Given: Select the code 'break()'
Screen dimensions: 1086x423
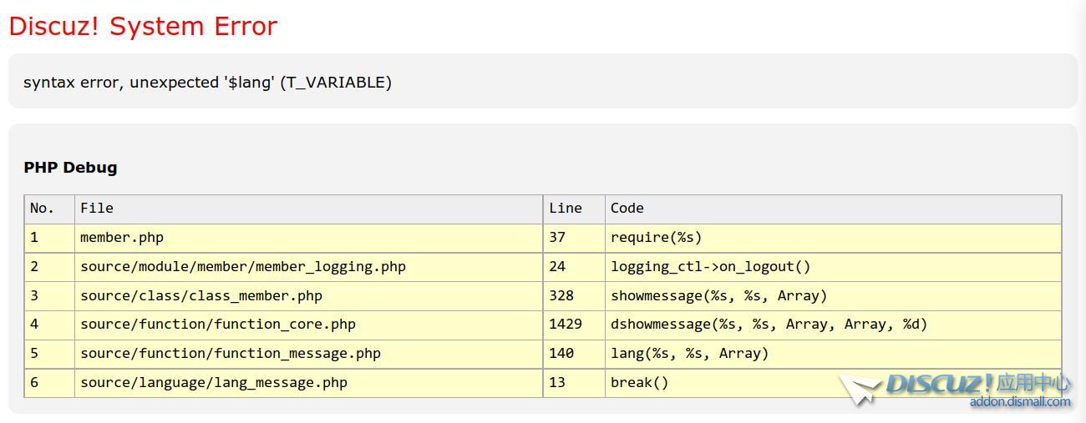Looking at the screenshot, I should click(x=640, y=383).
